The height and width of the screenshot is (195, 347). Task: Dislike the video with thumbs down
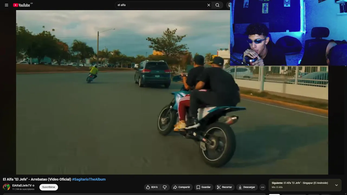165,187
